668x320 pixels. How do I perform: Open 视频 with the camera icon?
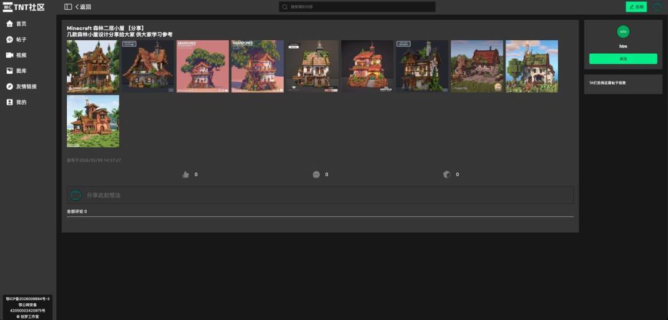click(x=9, y=55)
